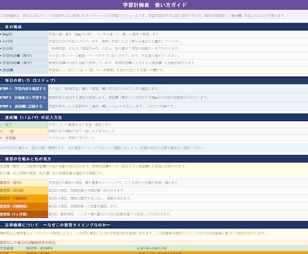
Task: Click the red '未実施' cell
Action: coord(24,138)
